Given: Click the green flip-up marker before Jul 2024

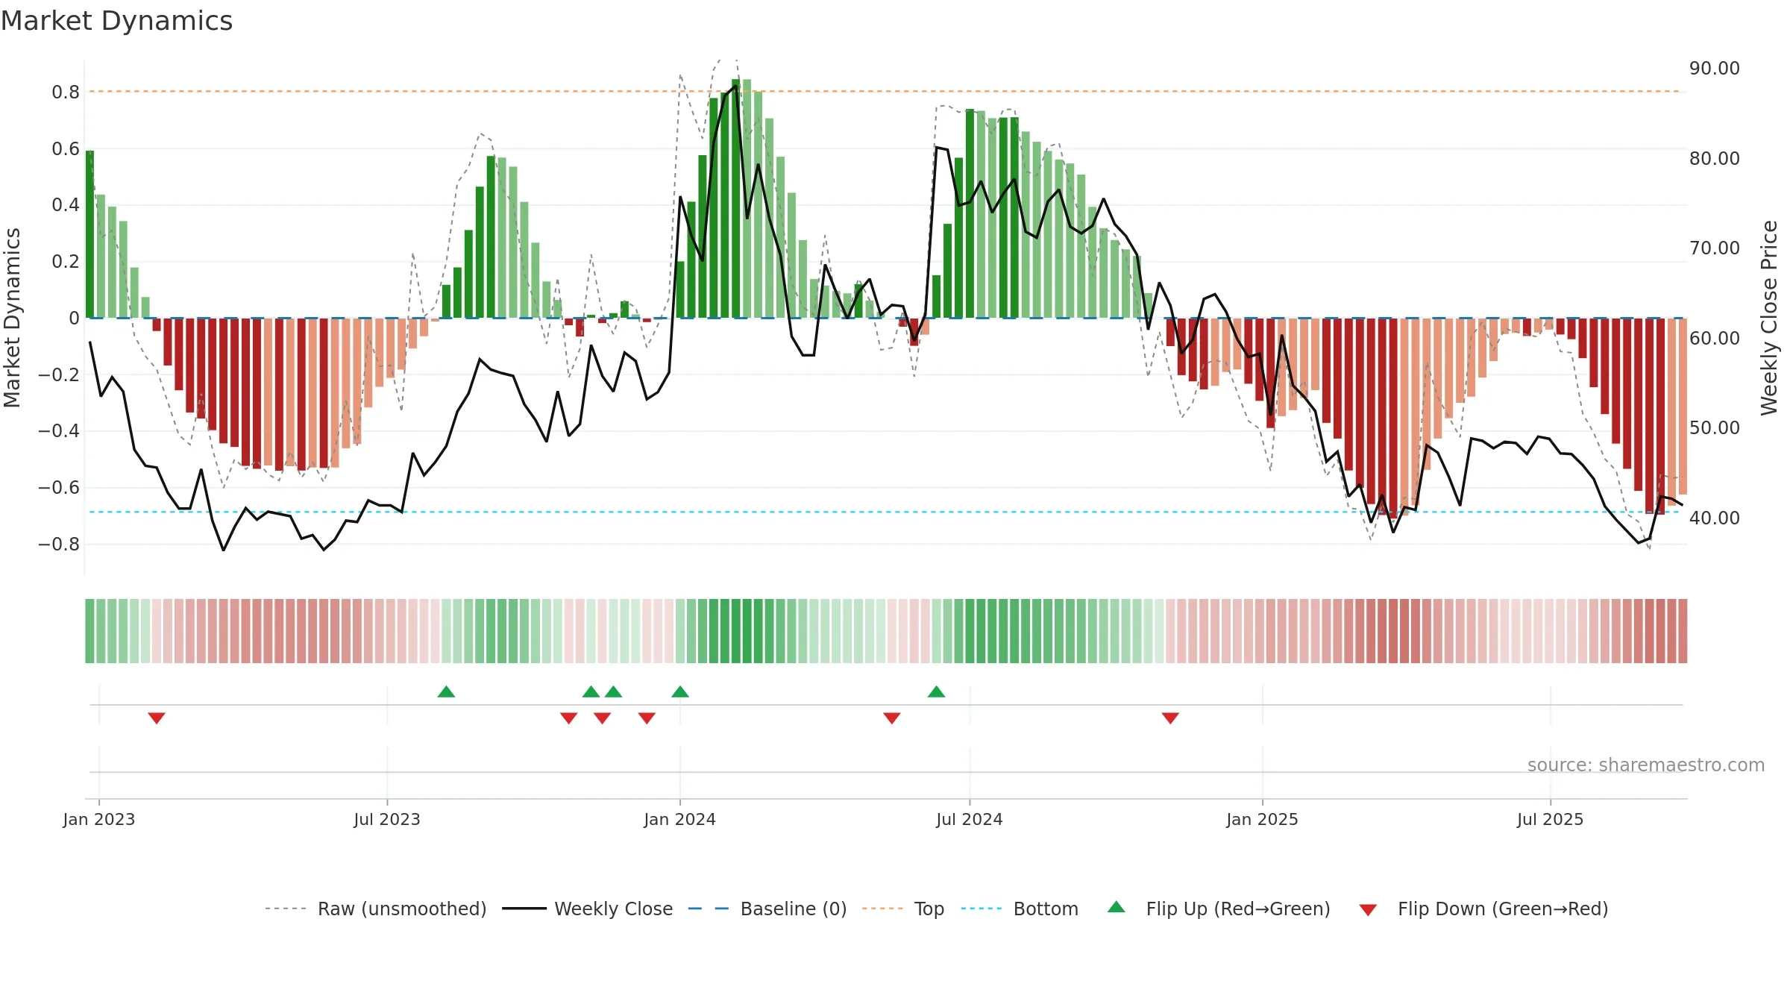Looking at the screenshot, I should click(937, 691).
